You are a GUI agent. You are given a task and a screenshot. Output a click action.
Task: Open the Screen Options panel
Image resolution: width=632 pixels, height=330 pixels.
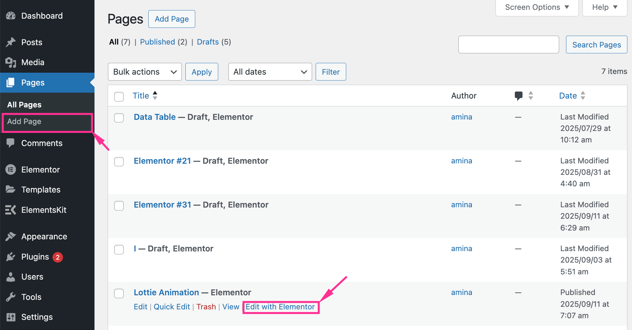pyautogui.click(x=536, y=7)
